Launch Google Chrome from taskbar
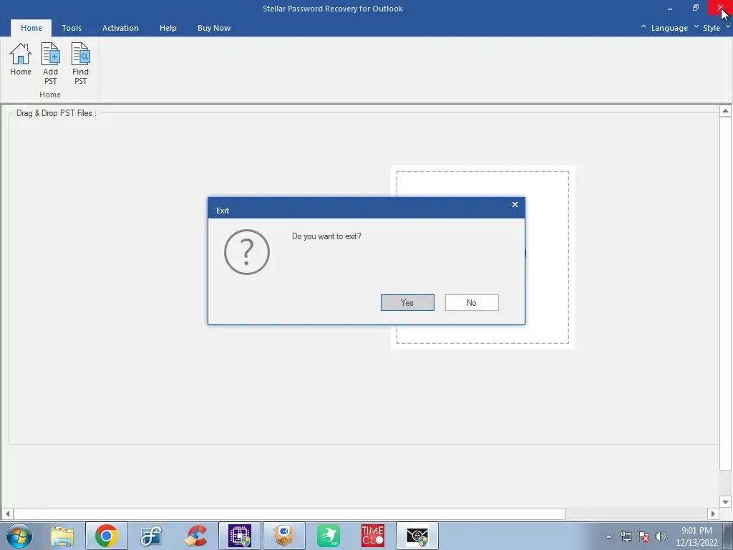Viewport: 733px width, 550px height. 106,536
